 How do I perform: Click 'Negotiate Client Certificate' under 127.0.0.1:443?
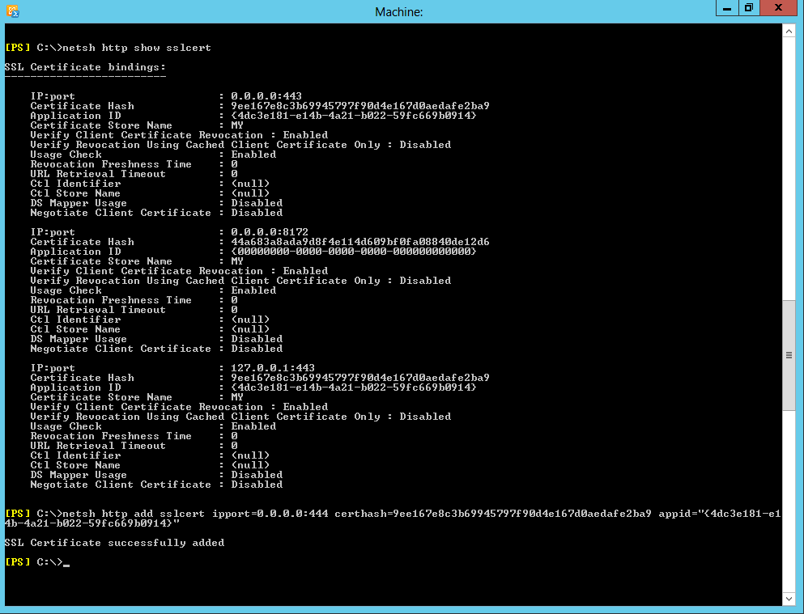121,485
